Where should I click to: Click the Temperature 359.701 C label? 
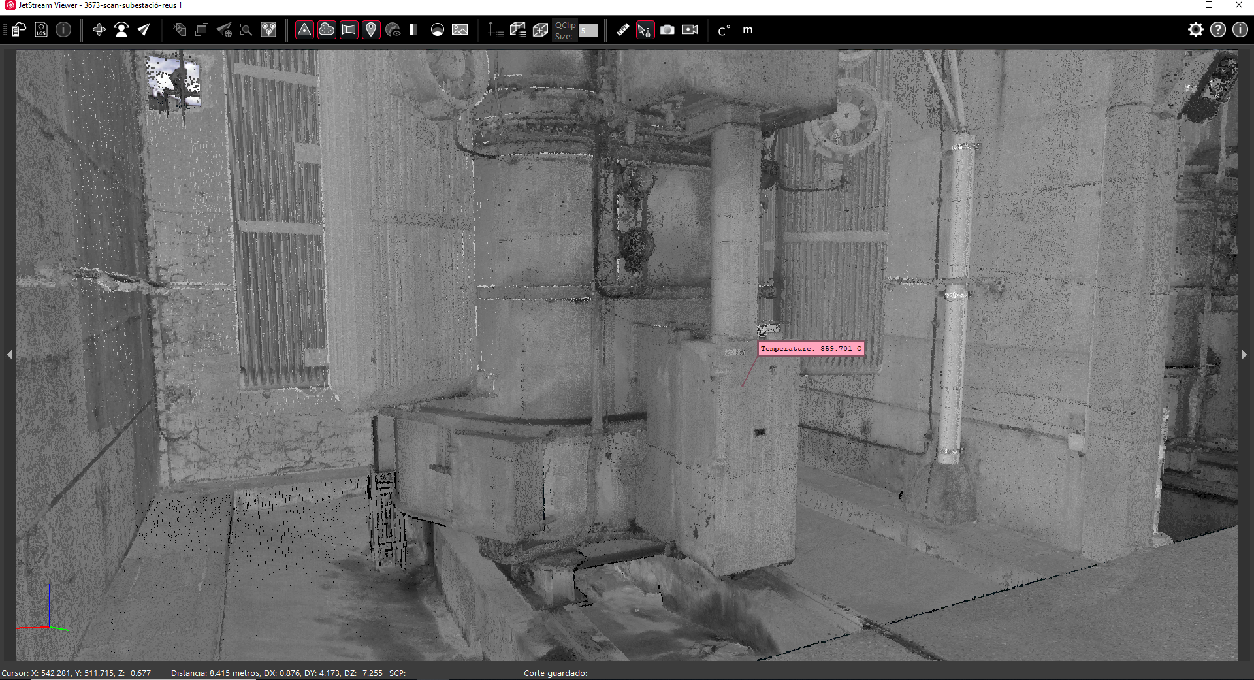[x=811, y=348]
